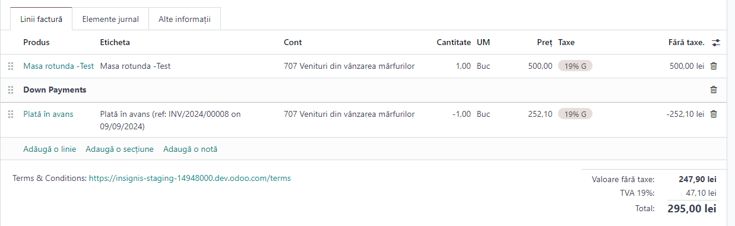Add a new line with Adăugă o linie
Image resolution: width=735 pixels, height=226 pixels.
coord(50,149)
